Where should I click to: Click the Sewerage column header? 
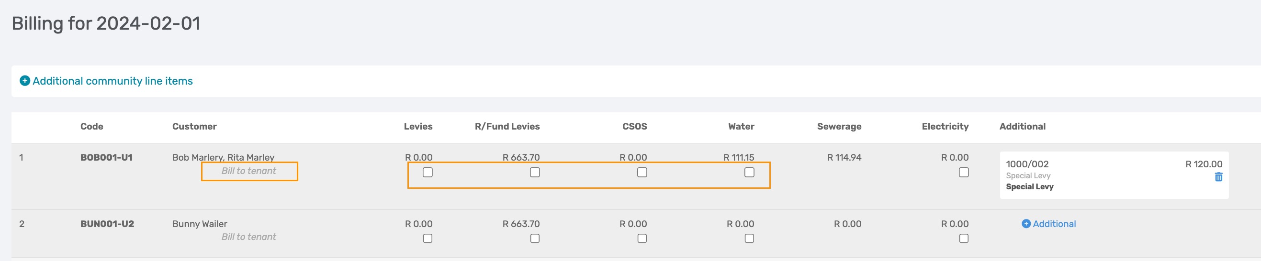coord(839,127)
